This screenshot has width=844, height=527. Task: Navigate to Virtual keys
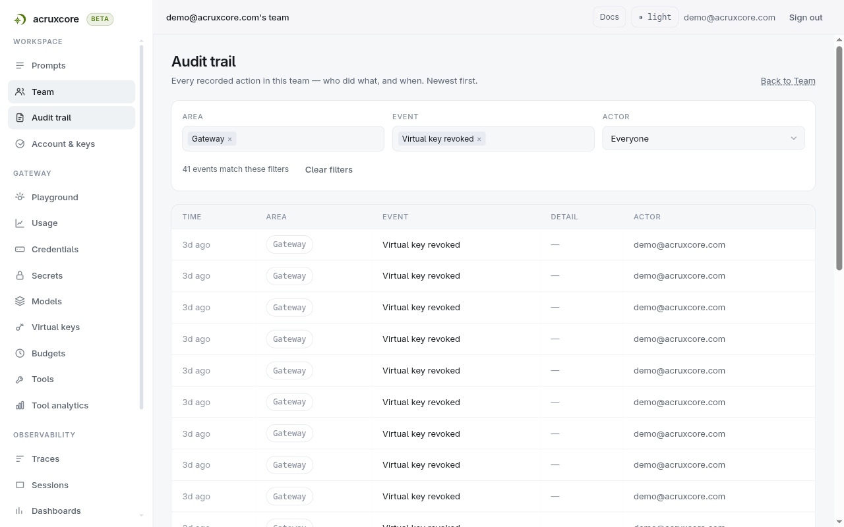click(x=71, y=327)
